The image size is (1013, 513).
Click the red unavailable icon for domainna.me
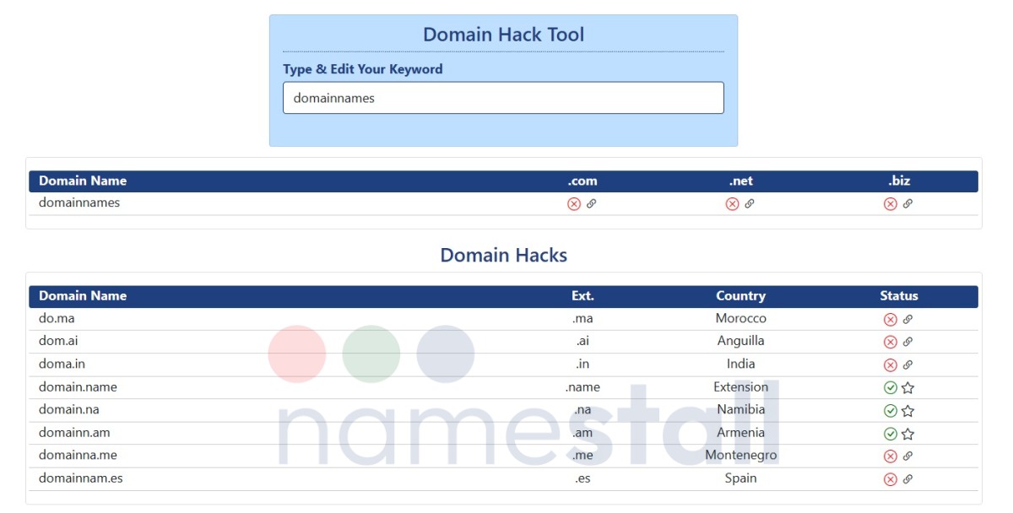(890, 455)
